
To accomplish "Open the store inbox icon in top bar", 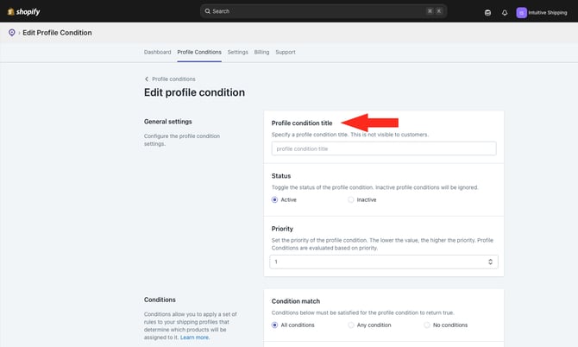I will [x=487, y=13].
